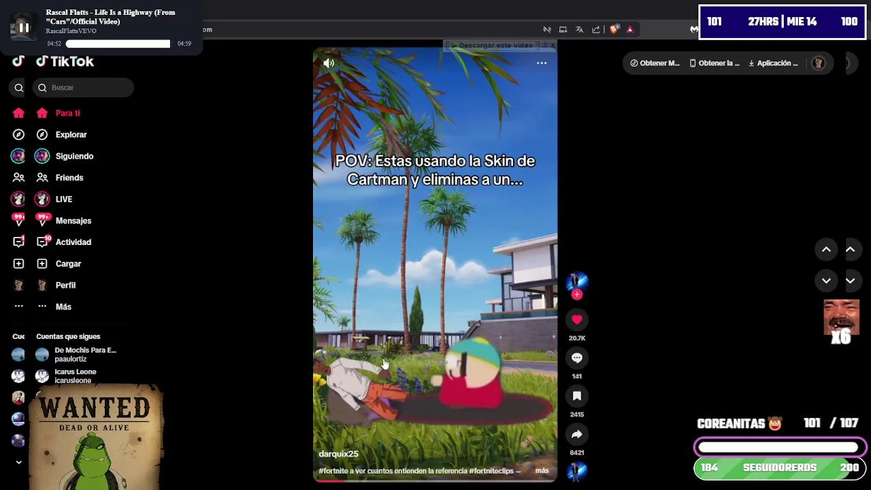Expand the Más menu
The image size is (871, 490).
tap(63, 307)
